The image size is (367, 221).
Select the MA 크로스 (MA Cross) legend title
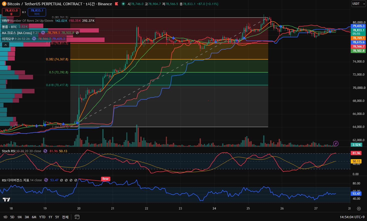point(17,33)
